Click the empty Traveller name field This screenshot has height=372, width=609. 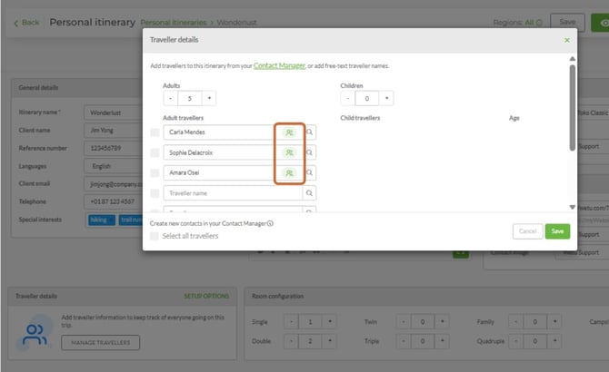tap(233, 193)
